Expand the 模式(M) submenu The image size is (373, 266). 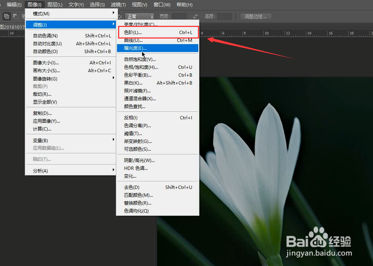[x=70, y=13]
